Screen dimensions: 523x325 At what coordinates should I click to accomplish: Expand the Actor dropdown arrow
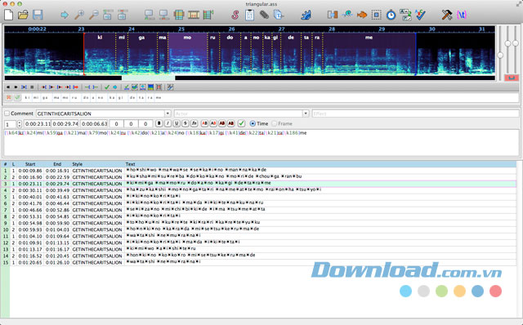305,114
